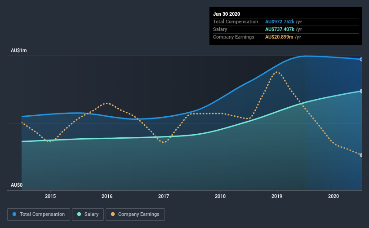The height and width of the screenshot is (228, 369).
Task: Click the Salary label in tooltip
Action: tap(220, 29)
